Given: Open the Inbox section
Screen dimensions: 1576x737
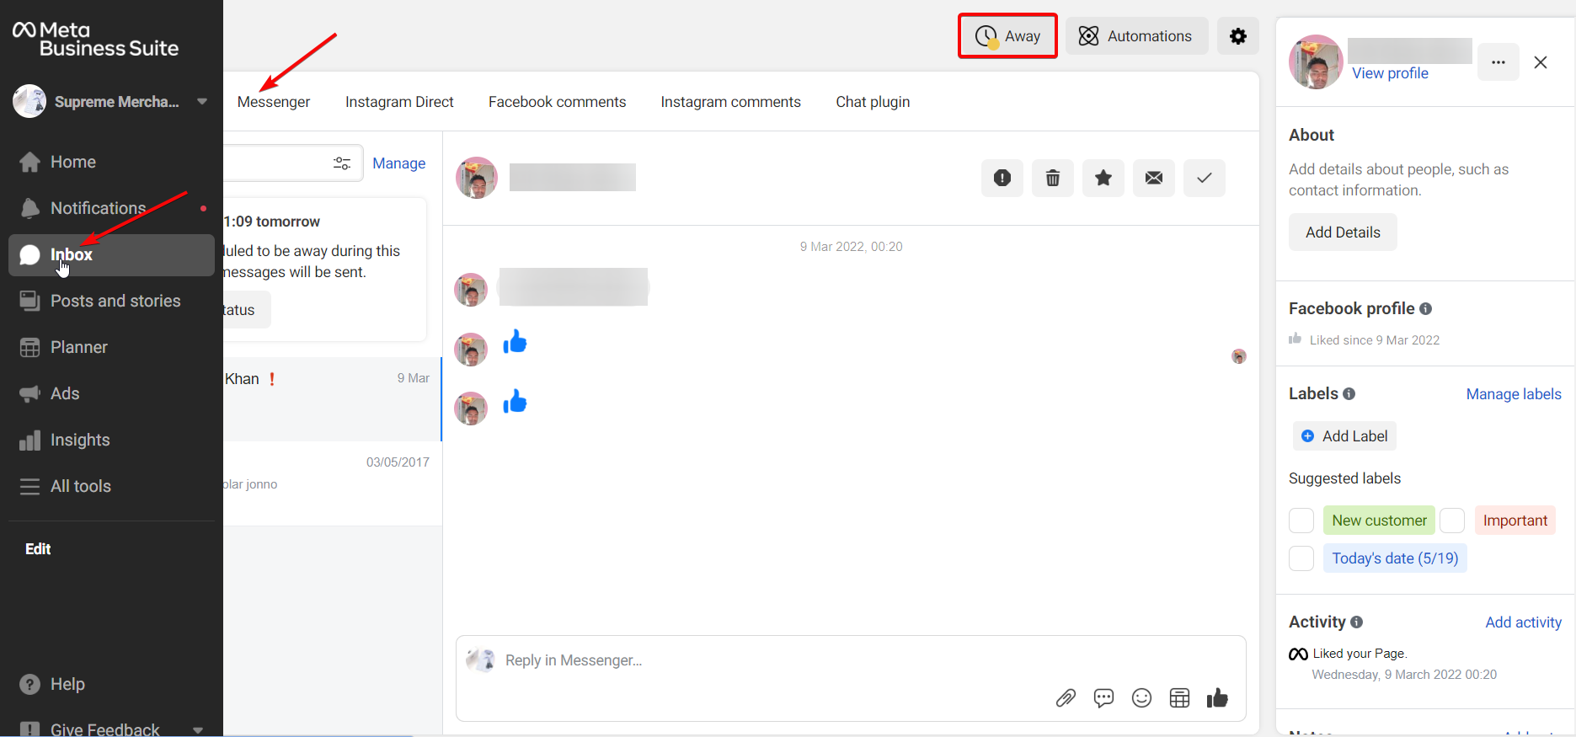Looking at the screenshot, I should point(111,255).
